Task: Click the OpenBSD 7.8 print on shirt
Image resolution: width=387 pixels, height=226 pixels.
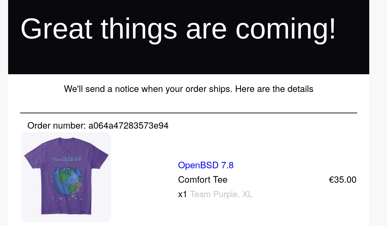Action: pyautogui.click(x=67, y=159)
